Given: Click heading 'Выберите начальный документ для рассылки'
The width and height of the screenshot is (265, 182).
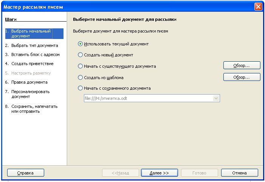Looking at the screenshot, I should pos(125,19).
